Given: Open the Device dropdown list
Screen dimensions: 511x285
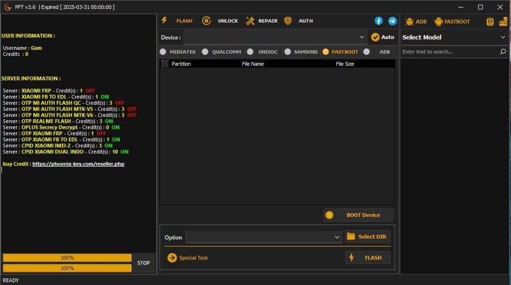Looking at the screenshot, I should pyautogui.click(x=275, y=37).
